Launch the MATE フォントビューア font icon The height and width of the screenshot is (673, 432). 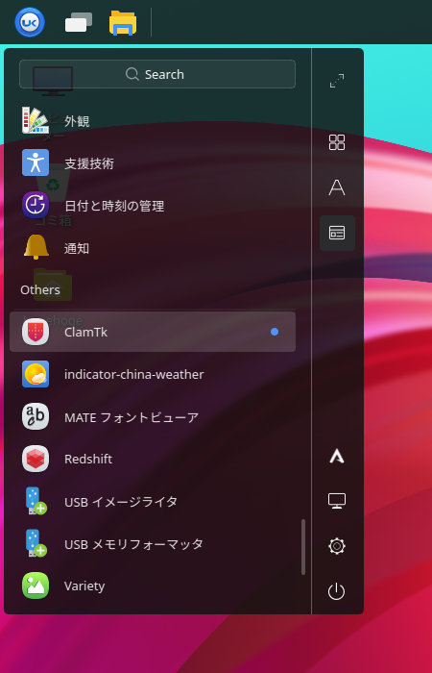click(36, 416)
